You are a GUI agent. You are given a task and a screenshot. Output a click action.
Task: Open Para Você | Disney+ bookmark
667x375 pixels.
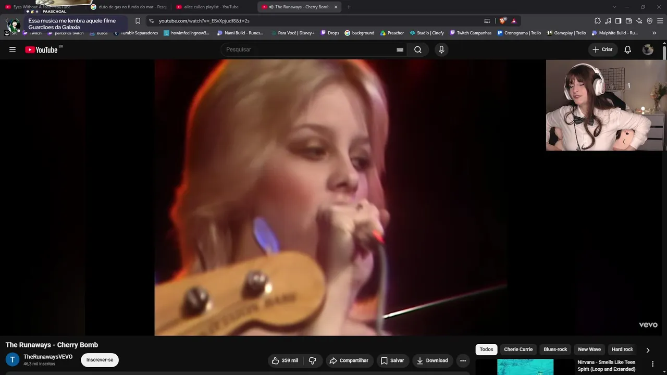(x=292, y=33)
